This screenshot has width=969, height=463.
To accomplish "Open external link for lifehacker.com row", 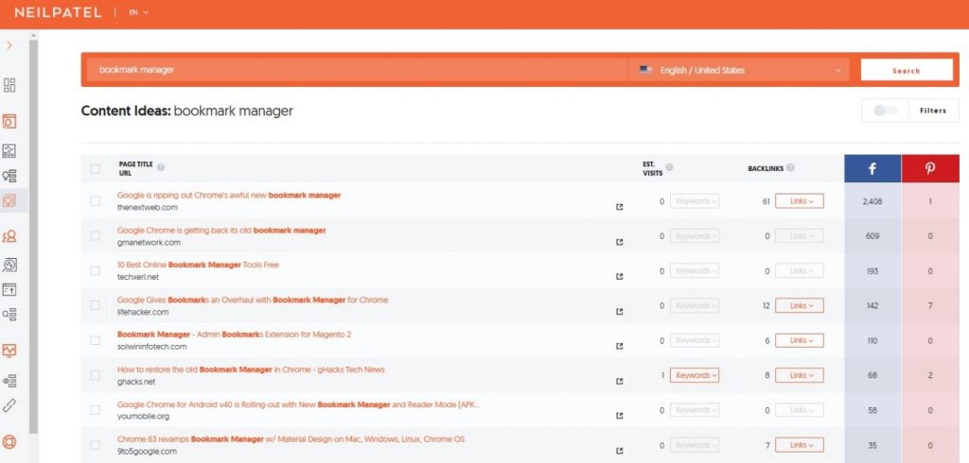I will (x=620, y=312).
